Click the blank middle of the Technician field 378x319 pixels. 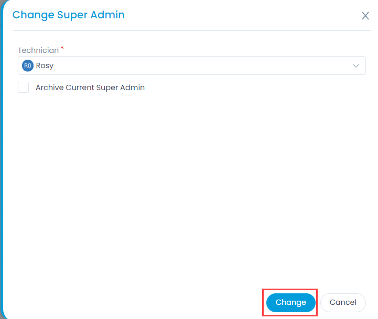[x=202, y=65]
